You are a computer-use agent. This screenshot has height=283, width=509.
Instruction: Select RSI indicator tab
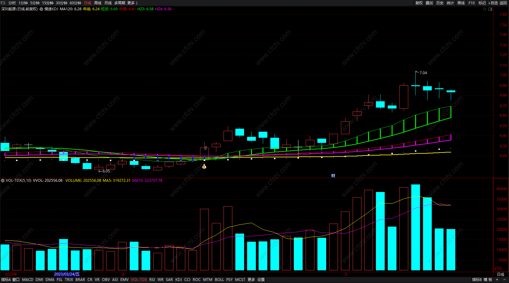coord(152,280)
